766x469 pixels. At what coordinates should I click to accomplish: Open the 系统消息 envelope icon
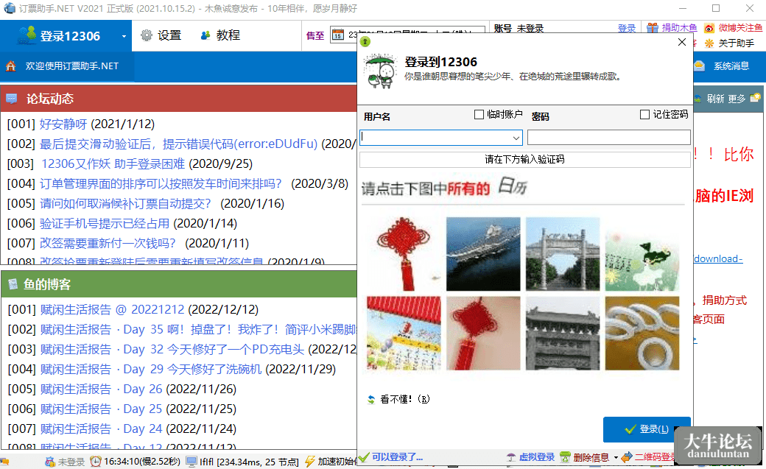700,66
